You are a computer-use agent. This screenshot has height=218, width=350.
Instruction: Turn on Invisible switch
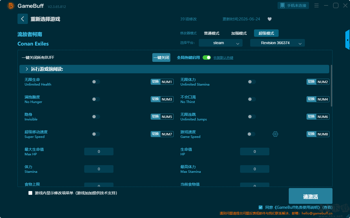(x=96, y=117)
